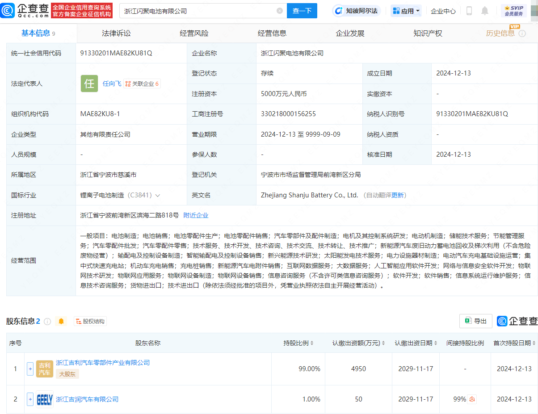Open notifications bell in the top bar

click(x=485, y=11)
